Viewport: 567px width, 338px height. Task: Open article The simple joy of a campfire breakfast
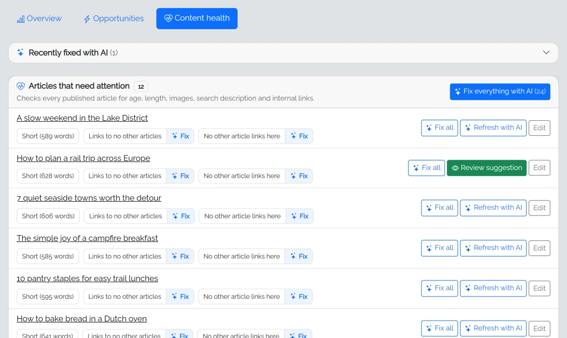tap(87, 238)
